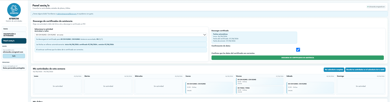
Task: Click the AFIBROM puzzle logo
Action: click(14, 10)
